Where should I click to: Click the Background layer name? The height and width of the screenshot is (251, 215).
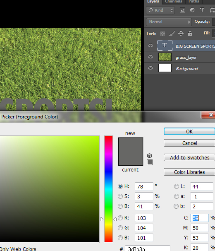187,68
